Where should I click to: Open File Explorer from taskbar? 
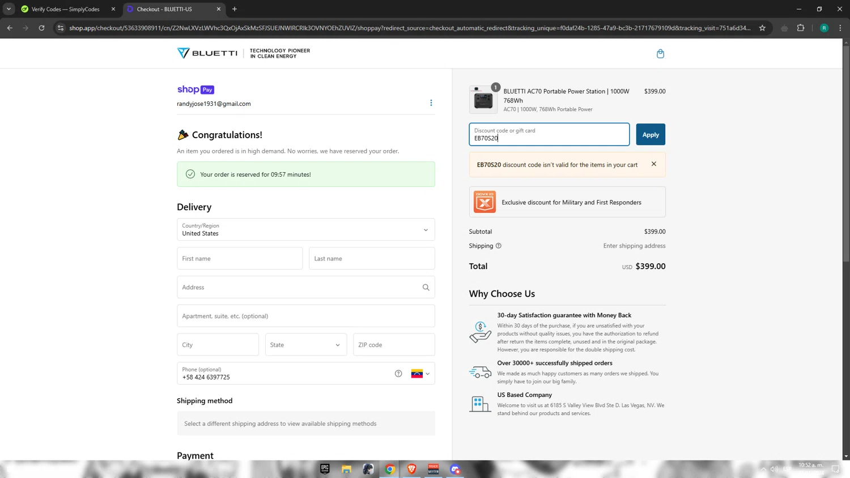[346, 469]
